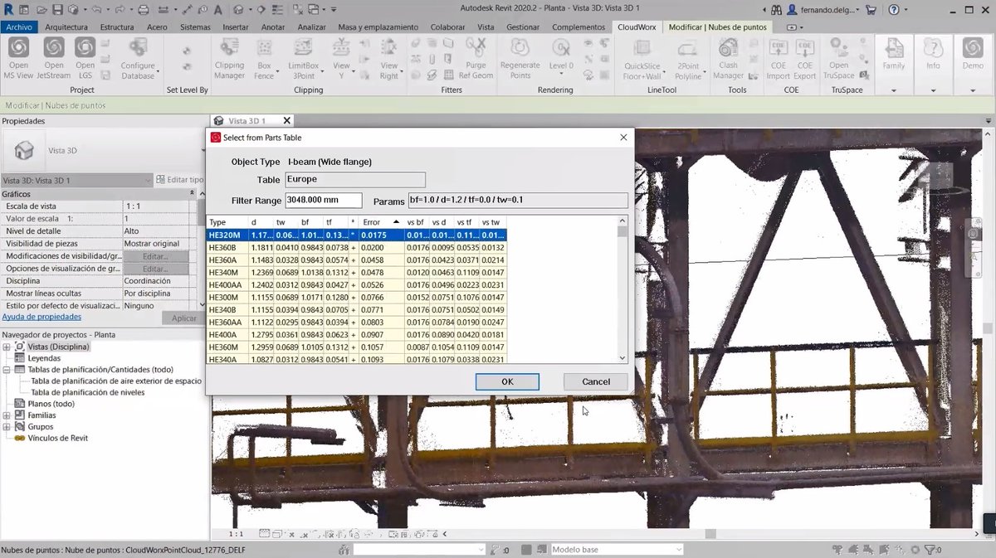The height and width of the screenshot is (558, 996).
Task: Switch to the Gestionar ribbon tab
Action: [x=523, y=27]
